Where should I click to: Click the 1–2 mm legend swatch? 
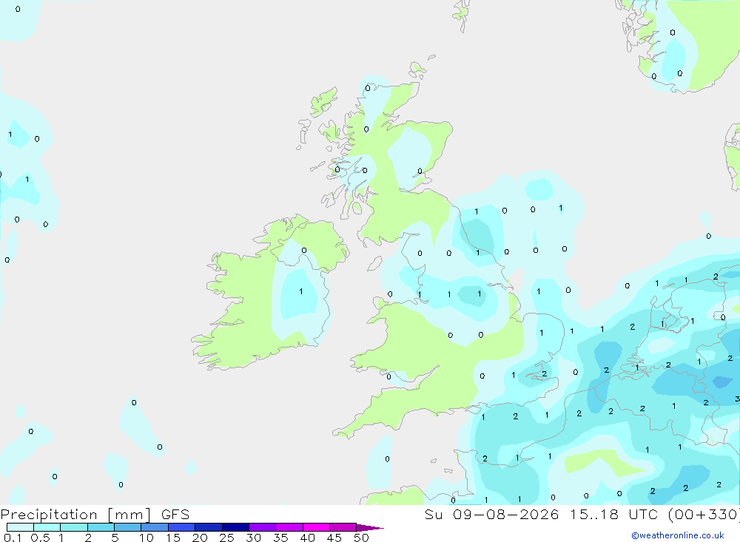[74, 527]
